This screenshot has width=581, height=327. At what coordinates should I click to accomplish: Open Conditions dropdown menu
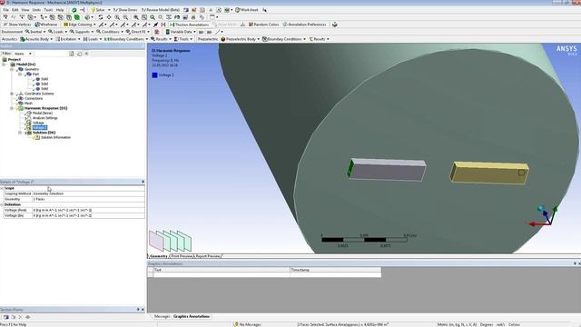click(x=110, y=32)
